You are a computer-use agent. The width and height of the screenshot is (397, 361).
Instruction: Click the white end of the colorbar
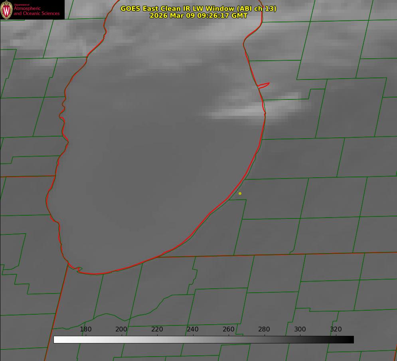[x=57, y=340]
